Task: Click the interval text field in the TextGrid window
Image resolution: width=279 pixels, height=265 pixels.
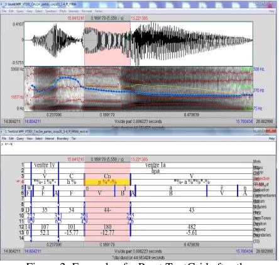Action: [x=138, y=148]
